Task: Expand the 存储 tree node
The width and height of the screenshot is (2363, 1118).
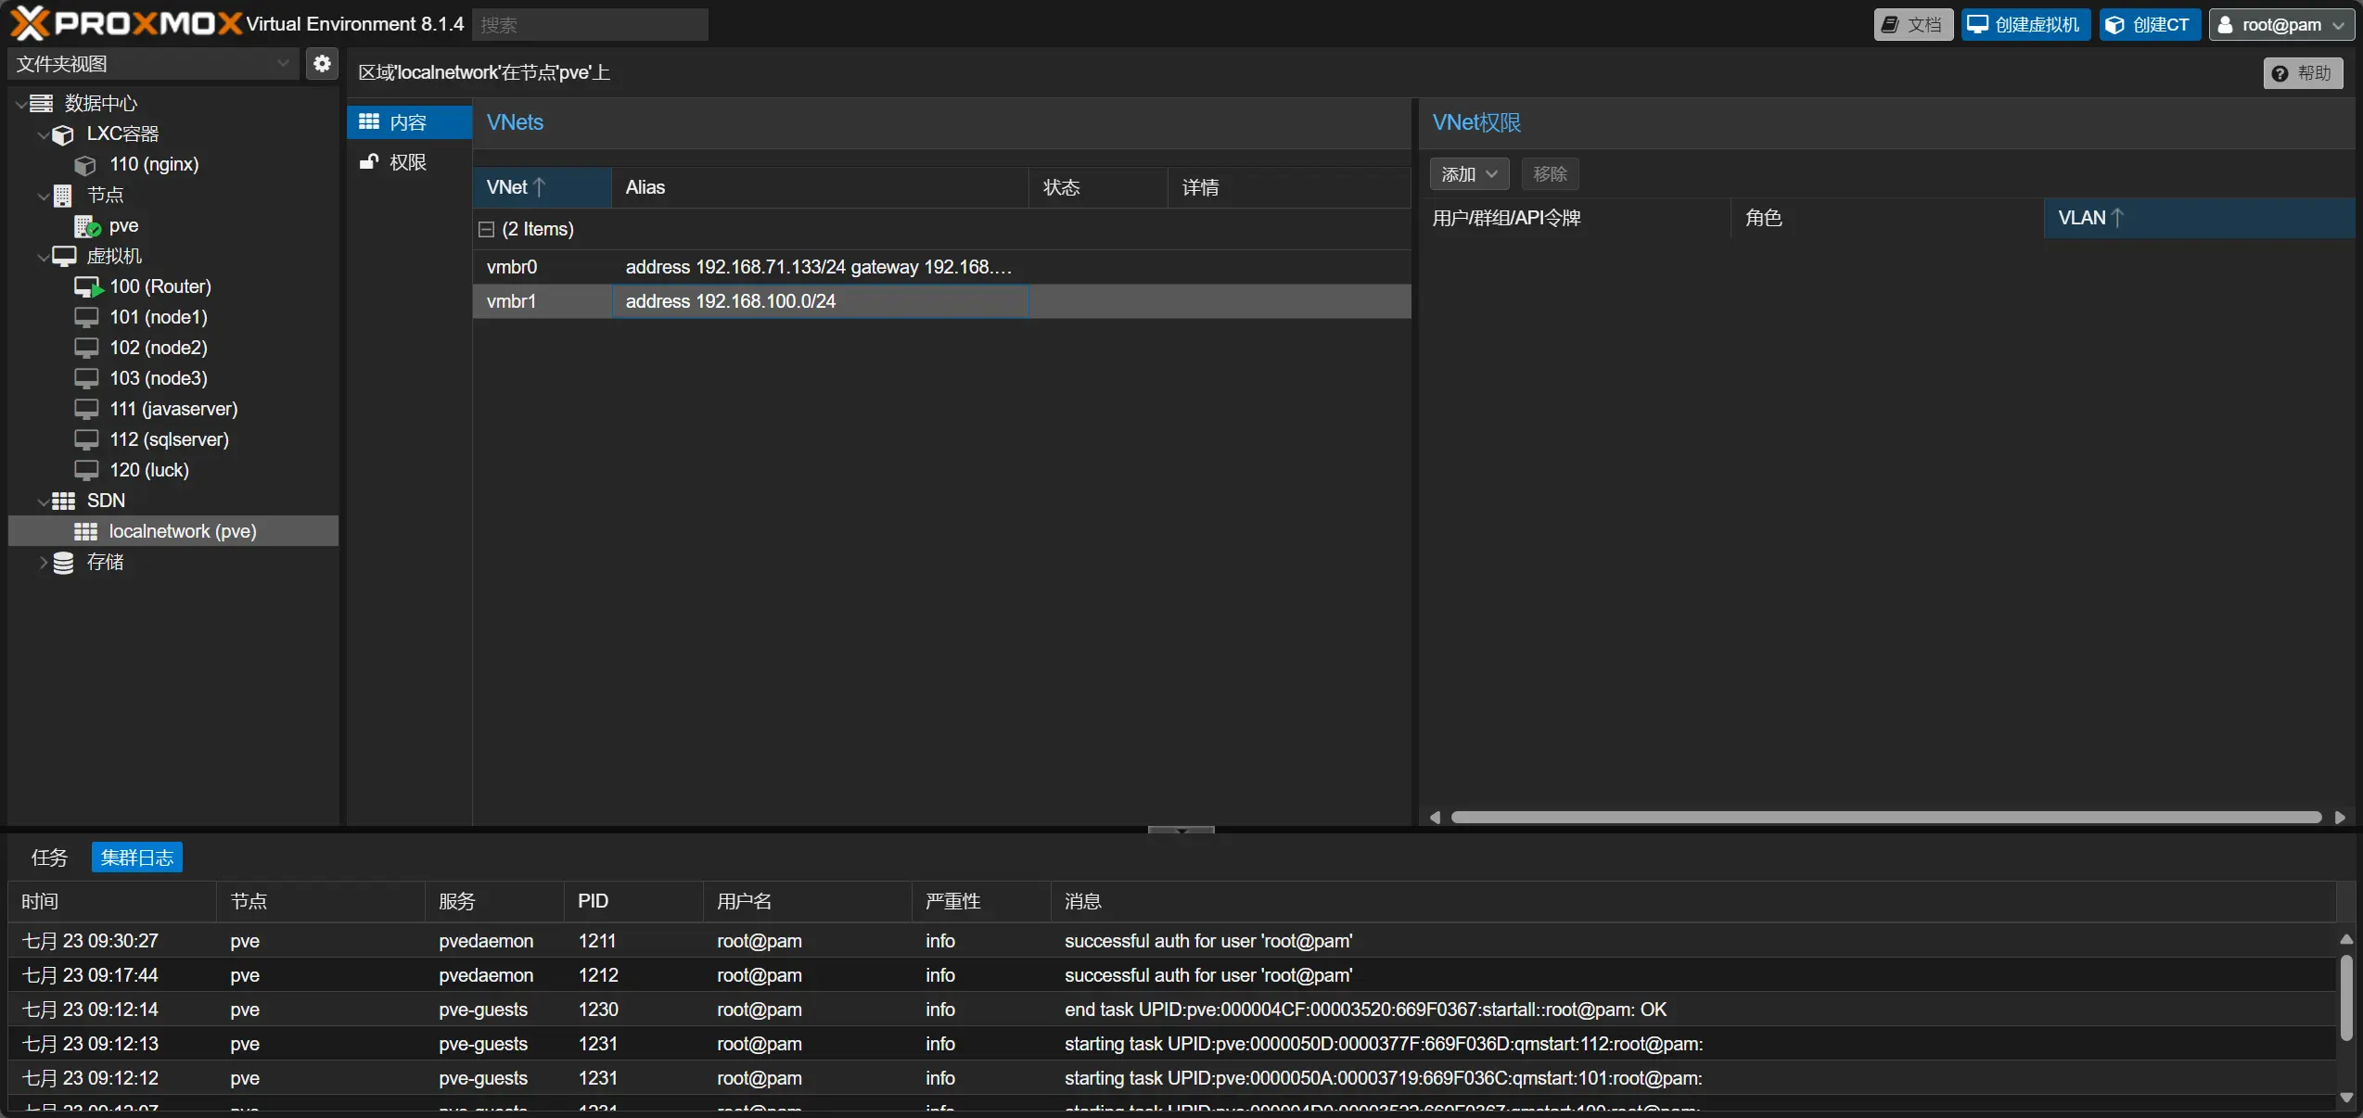Action: click(x=43, y=563)
